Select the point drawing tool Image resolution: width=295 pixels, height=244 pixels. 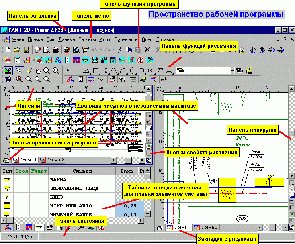coord(68,71)
